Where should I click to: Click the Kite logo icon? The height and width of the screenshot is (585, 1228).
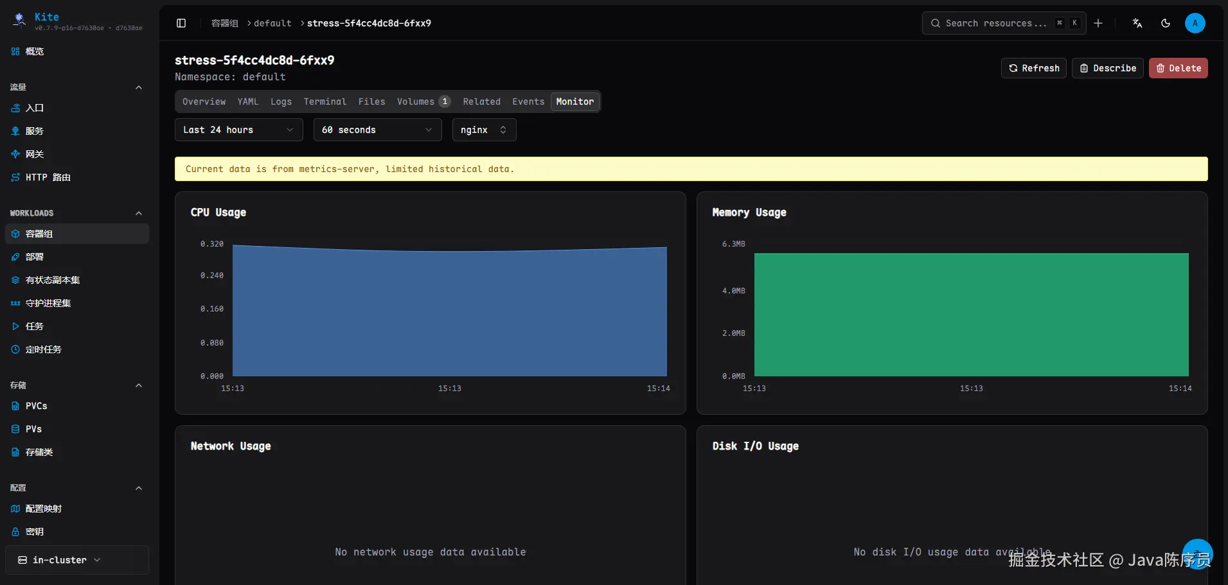[x=20, y=19]
